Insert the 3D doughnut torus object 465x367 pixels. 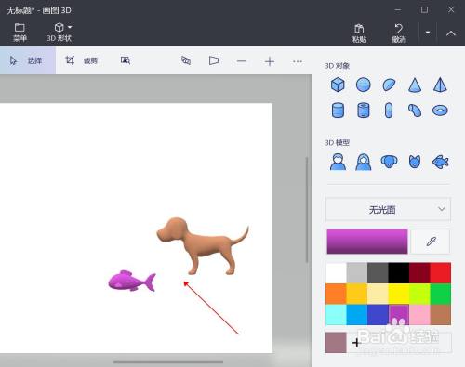440,111
